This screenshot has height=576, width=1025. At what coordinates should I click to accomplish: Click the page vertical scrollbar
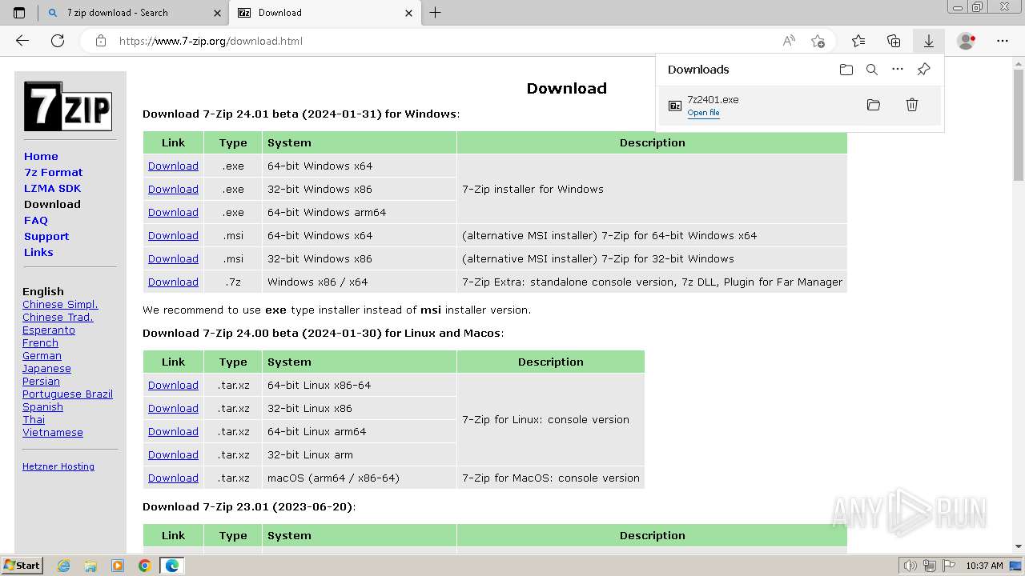pos(1019,126)
